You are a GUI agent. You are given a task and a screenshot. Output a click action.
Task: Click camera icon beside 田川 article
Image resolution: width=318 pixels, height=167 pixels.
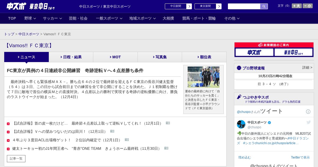tap(112, 131)
